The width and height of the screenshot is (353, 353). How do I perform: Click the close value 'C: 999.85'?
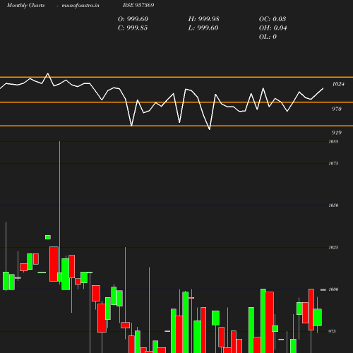coord(133,28)
